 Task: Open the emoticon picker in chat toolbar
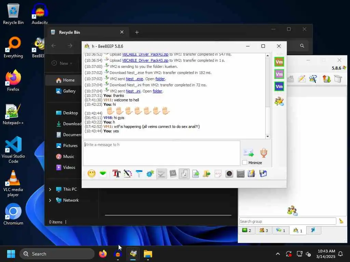[x=92, y=174]
